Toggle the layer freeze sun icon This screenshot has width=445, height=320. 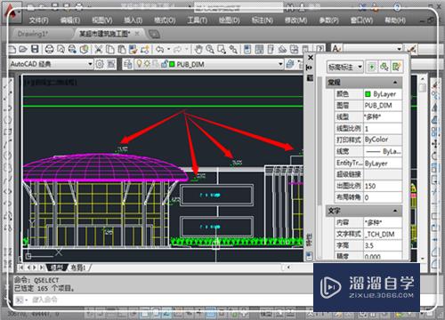click(147, 64)
